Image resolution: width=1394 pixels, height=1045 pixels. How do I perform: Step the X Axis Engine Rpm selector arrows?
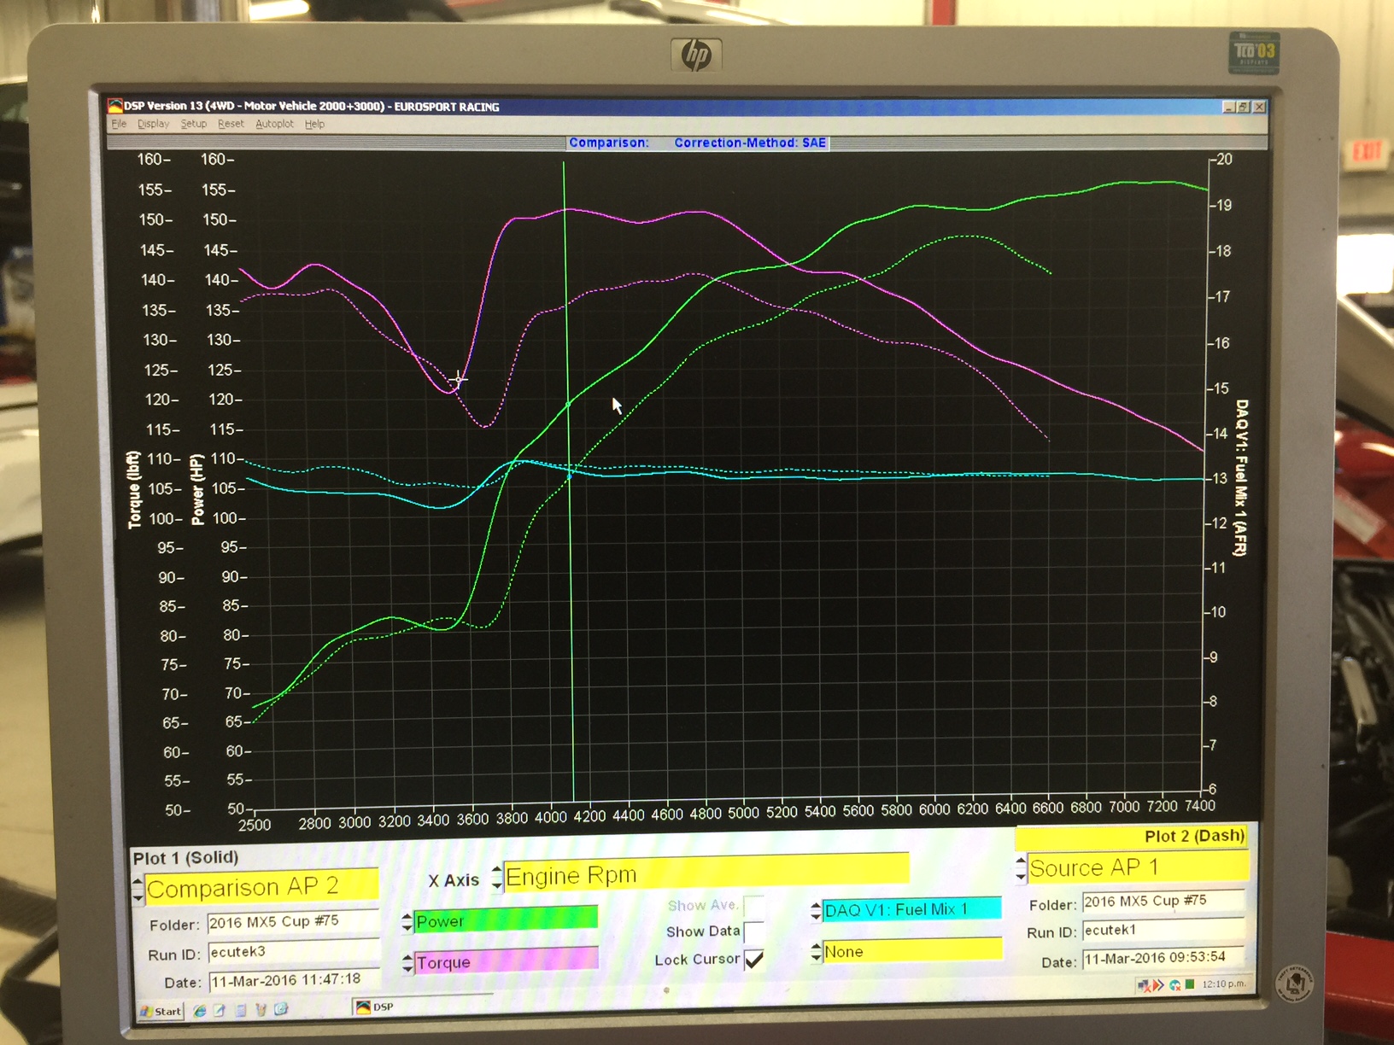tap(497, 879)
